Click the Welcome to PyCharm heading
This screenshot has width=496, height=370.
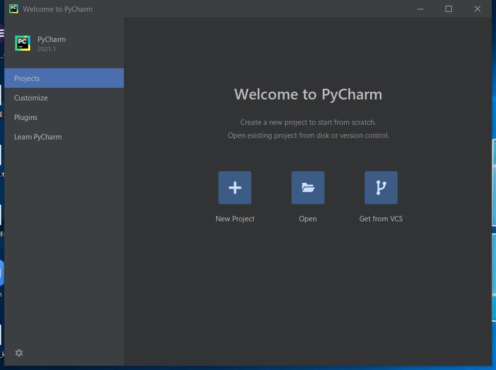(308, 94)
